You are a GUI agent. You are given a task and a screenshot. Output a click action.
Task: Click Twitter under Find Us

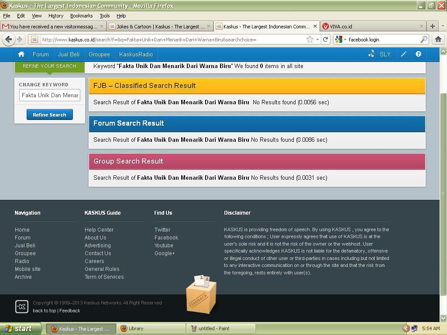click(x=162, y=229)
